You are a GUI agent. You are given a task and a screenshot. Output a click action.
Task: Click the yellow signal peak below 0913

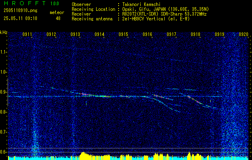click(83, 156)
